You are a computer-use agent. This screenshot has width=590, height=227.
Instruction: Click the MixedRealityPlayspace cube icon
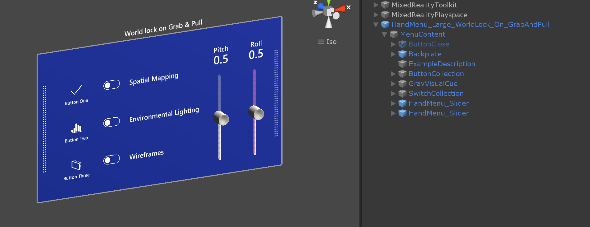(385, 15)
